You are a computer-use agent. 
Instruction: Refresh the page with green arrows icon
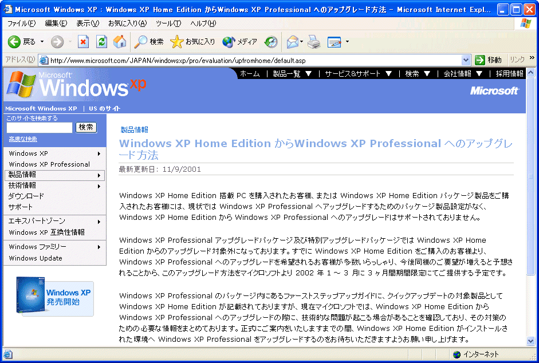click(101, 42)
